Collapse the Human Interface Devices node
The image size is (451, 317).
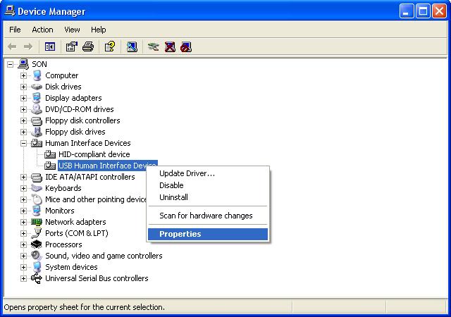click(23, 143)
